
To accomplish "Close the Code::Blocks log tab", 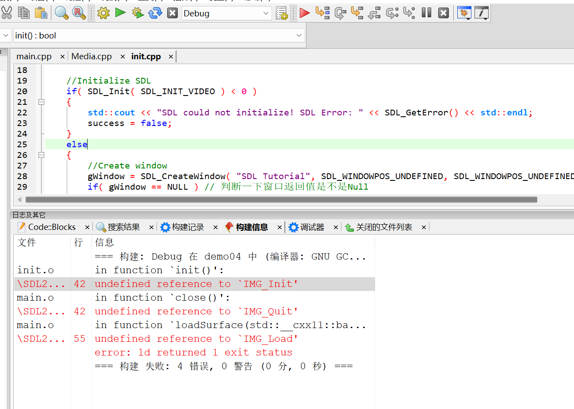I will tap(87, 227).
